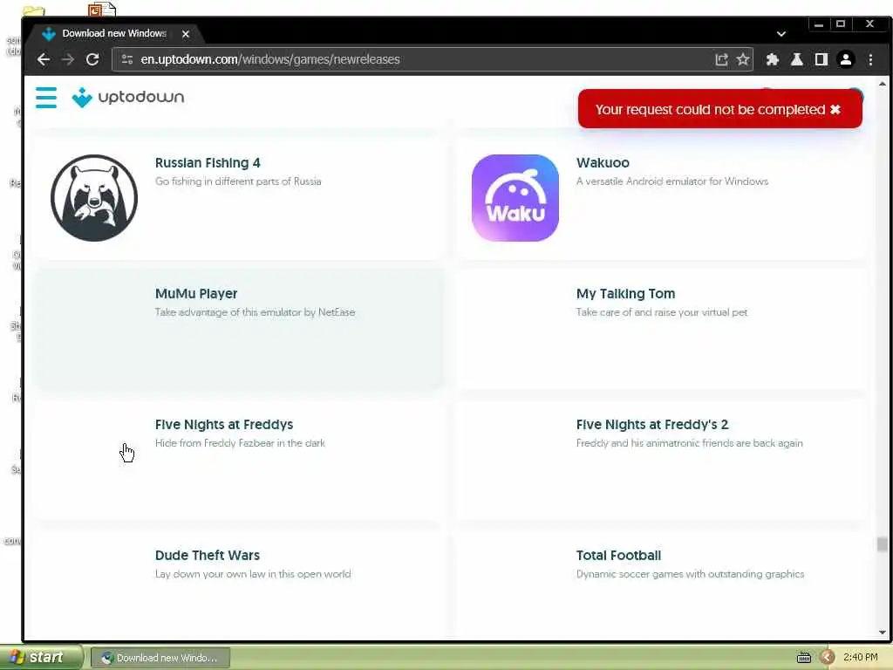
Task: Click 'A versatile Android emulator for Windows' text
Action: pos(672,181)
